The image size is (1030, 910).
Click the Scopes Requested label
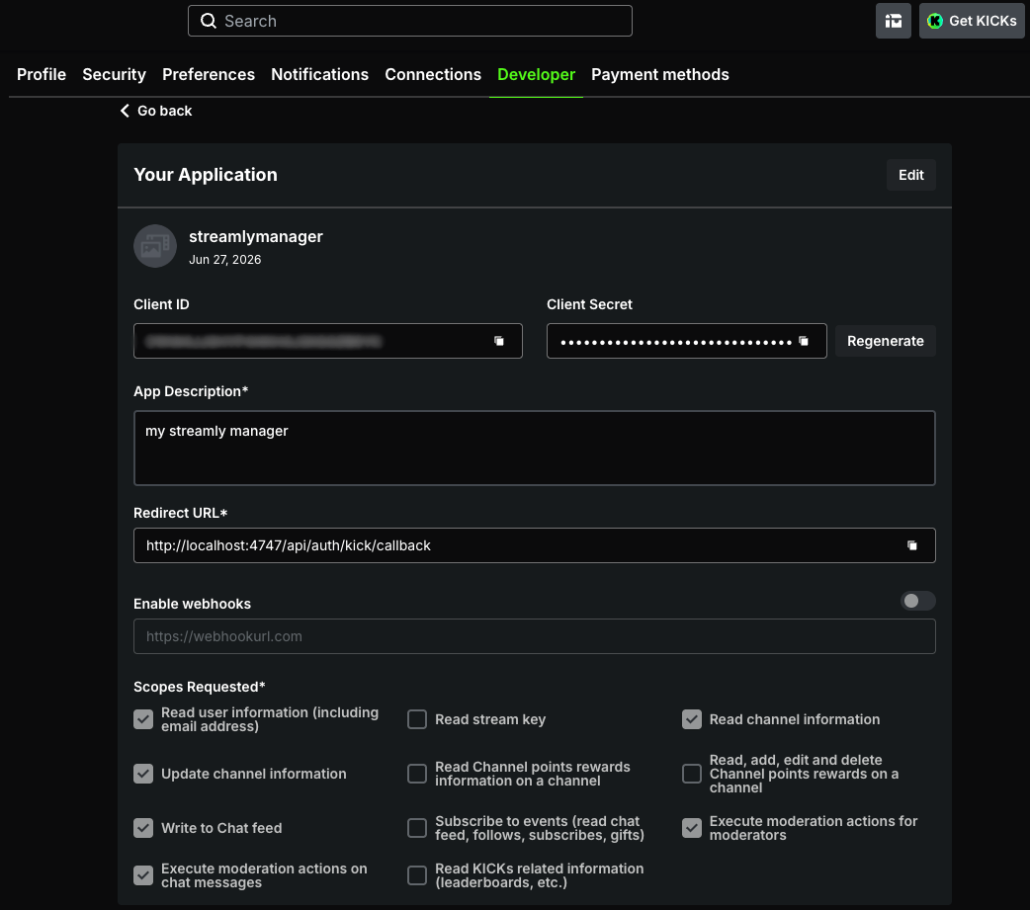coord(199,687)
